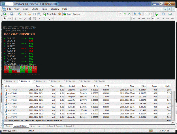Toggle the Terminal window icon
The image size is (177, 134).
point(34,14)
